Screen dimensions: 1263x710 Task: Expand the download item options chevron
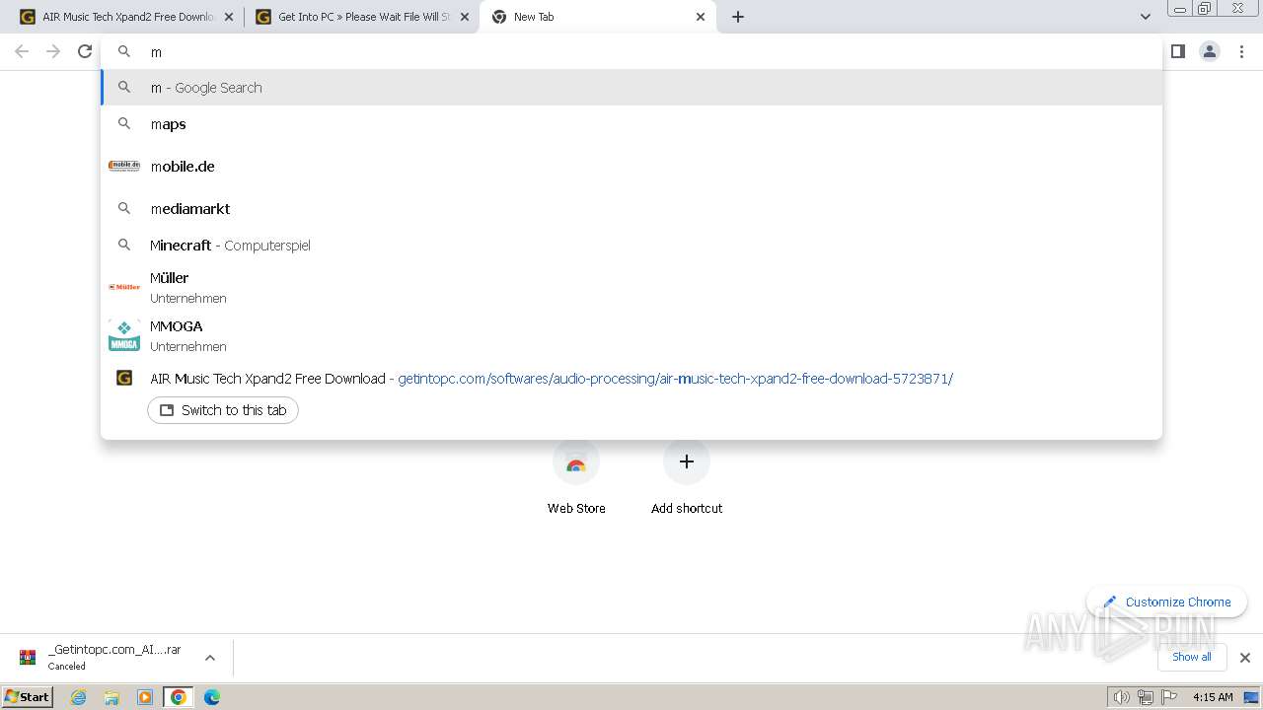pos(210,658)
